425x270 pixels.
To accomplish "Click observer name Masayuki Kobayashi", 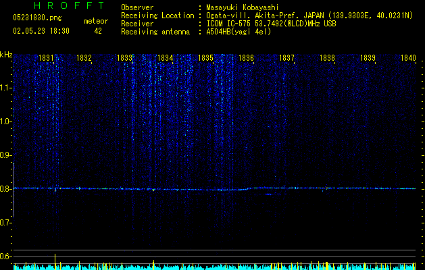I will tap(243, 7).
